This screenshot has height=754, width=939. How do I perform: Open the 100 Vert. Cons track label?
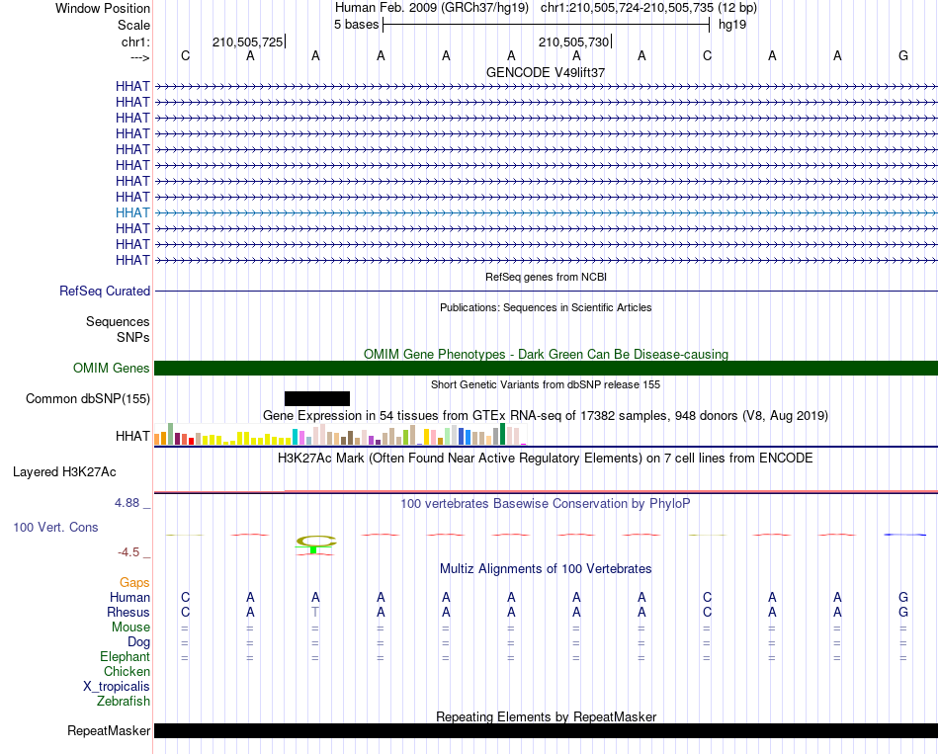55,527
